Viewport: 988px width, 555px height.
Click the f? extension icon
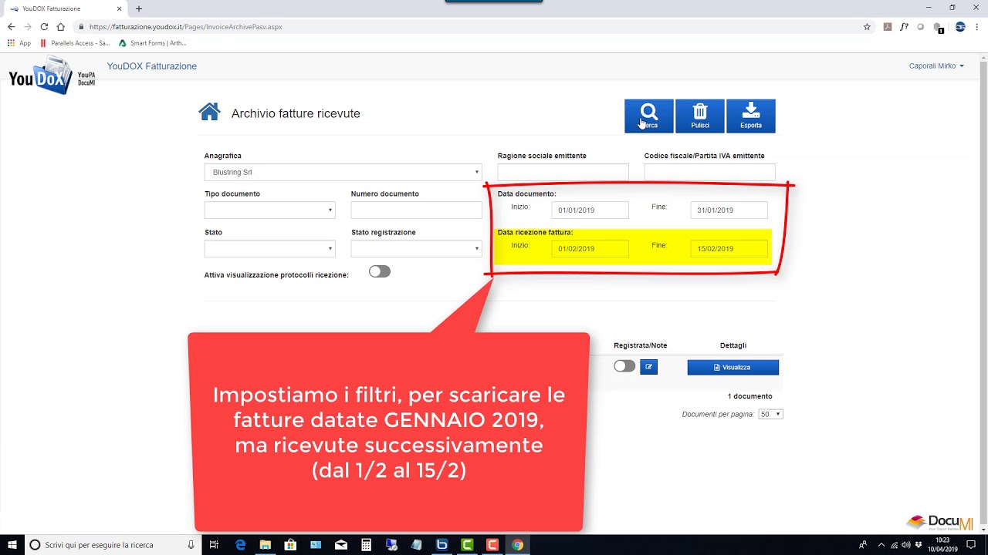point(904,26)
